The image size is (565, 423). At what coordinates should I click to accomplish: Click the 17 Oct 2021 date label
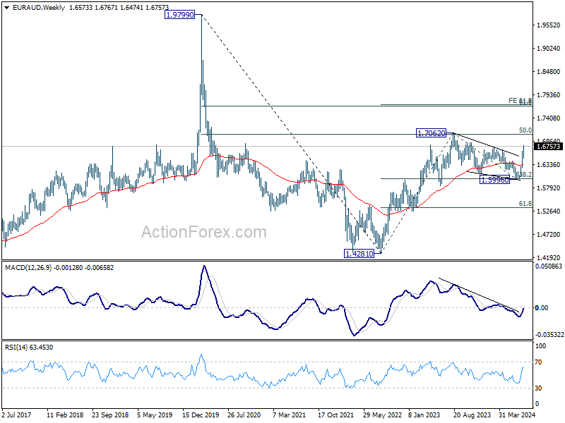coord(336,415)
